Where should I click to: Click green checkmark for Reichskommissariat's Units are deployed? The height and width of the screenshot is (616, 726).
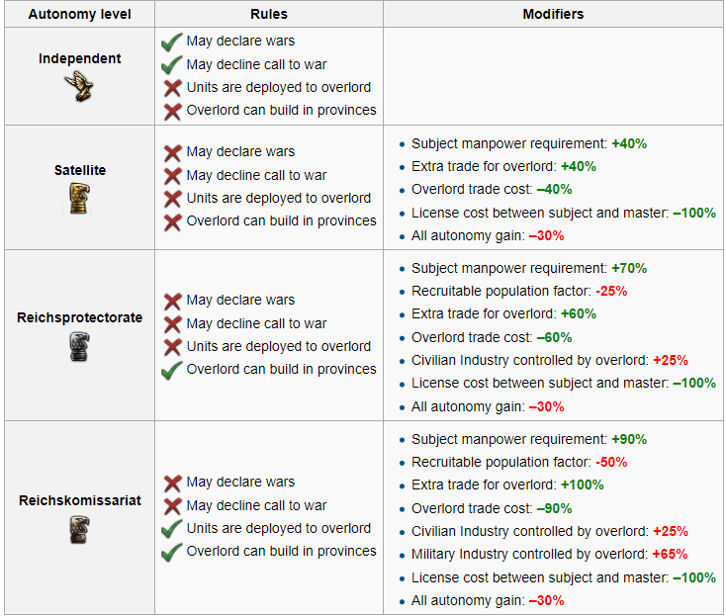tap(172, 529)
